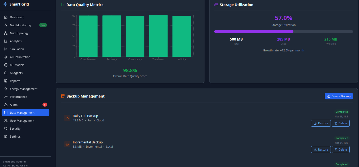The height and width of the screenshot is (167, 359).
Task: Go to AI Agents
Action: pos(25,73)
